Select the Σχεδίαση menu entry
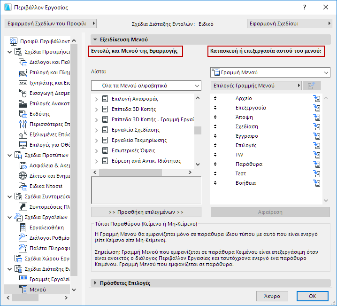This screenshot has width=337, height=306. (x=247, y=126)
